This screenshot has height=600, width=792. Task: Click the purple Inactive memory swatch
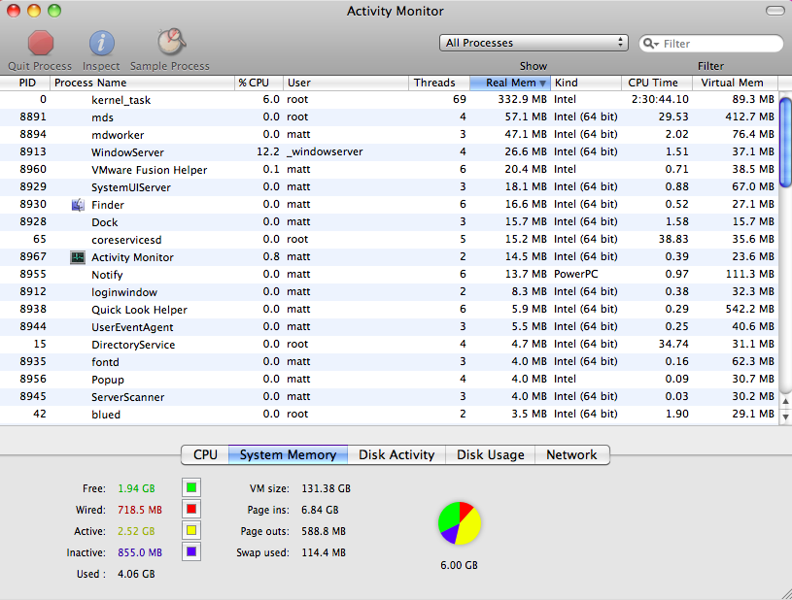point(191,551)
